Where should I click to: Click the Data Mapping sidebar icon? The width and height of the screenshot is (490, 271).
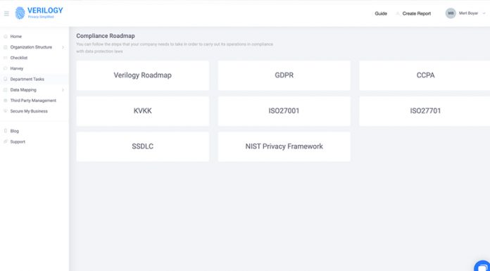[x=6, y=90]
